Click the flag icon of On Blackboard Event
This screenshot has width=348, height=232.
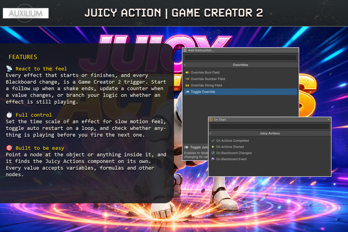tap(213, 159)
